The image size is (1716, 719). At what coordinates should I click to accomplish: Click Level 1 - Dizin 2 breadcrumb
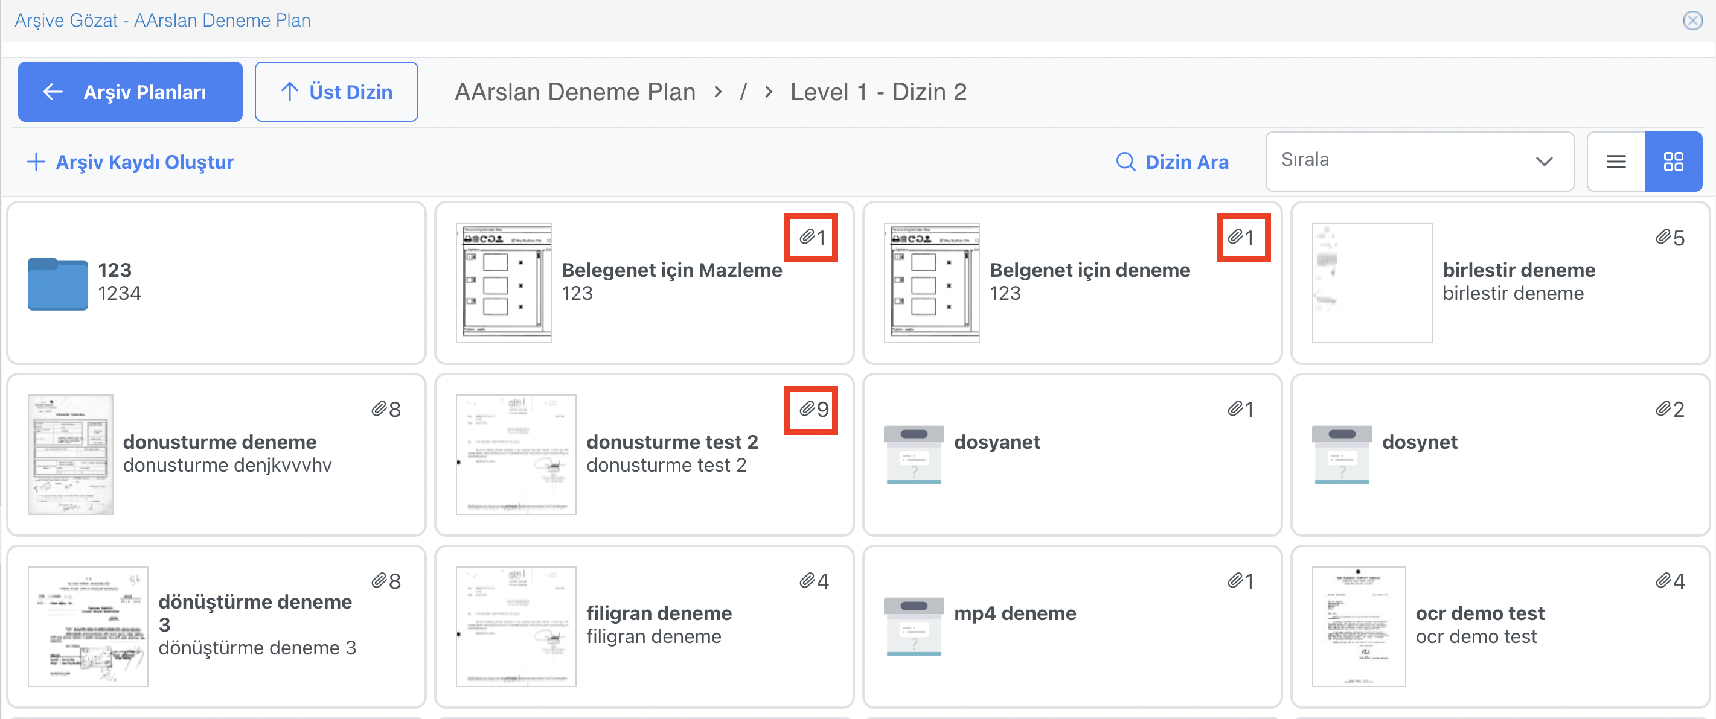coord(878,92)
